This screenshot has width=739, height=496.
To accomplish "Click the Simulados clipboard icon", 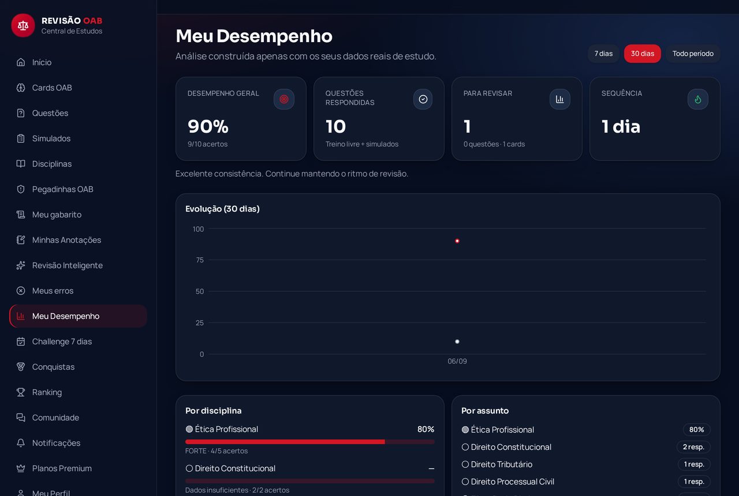I will click(x=21, y=138).
